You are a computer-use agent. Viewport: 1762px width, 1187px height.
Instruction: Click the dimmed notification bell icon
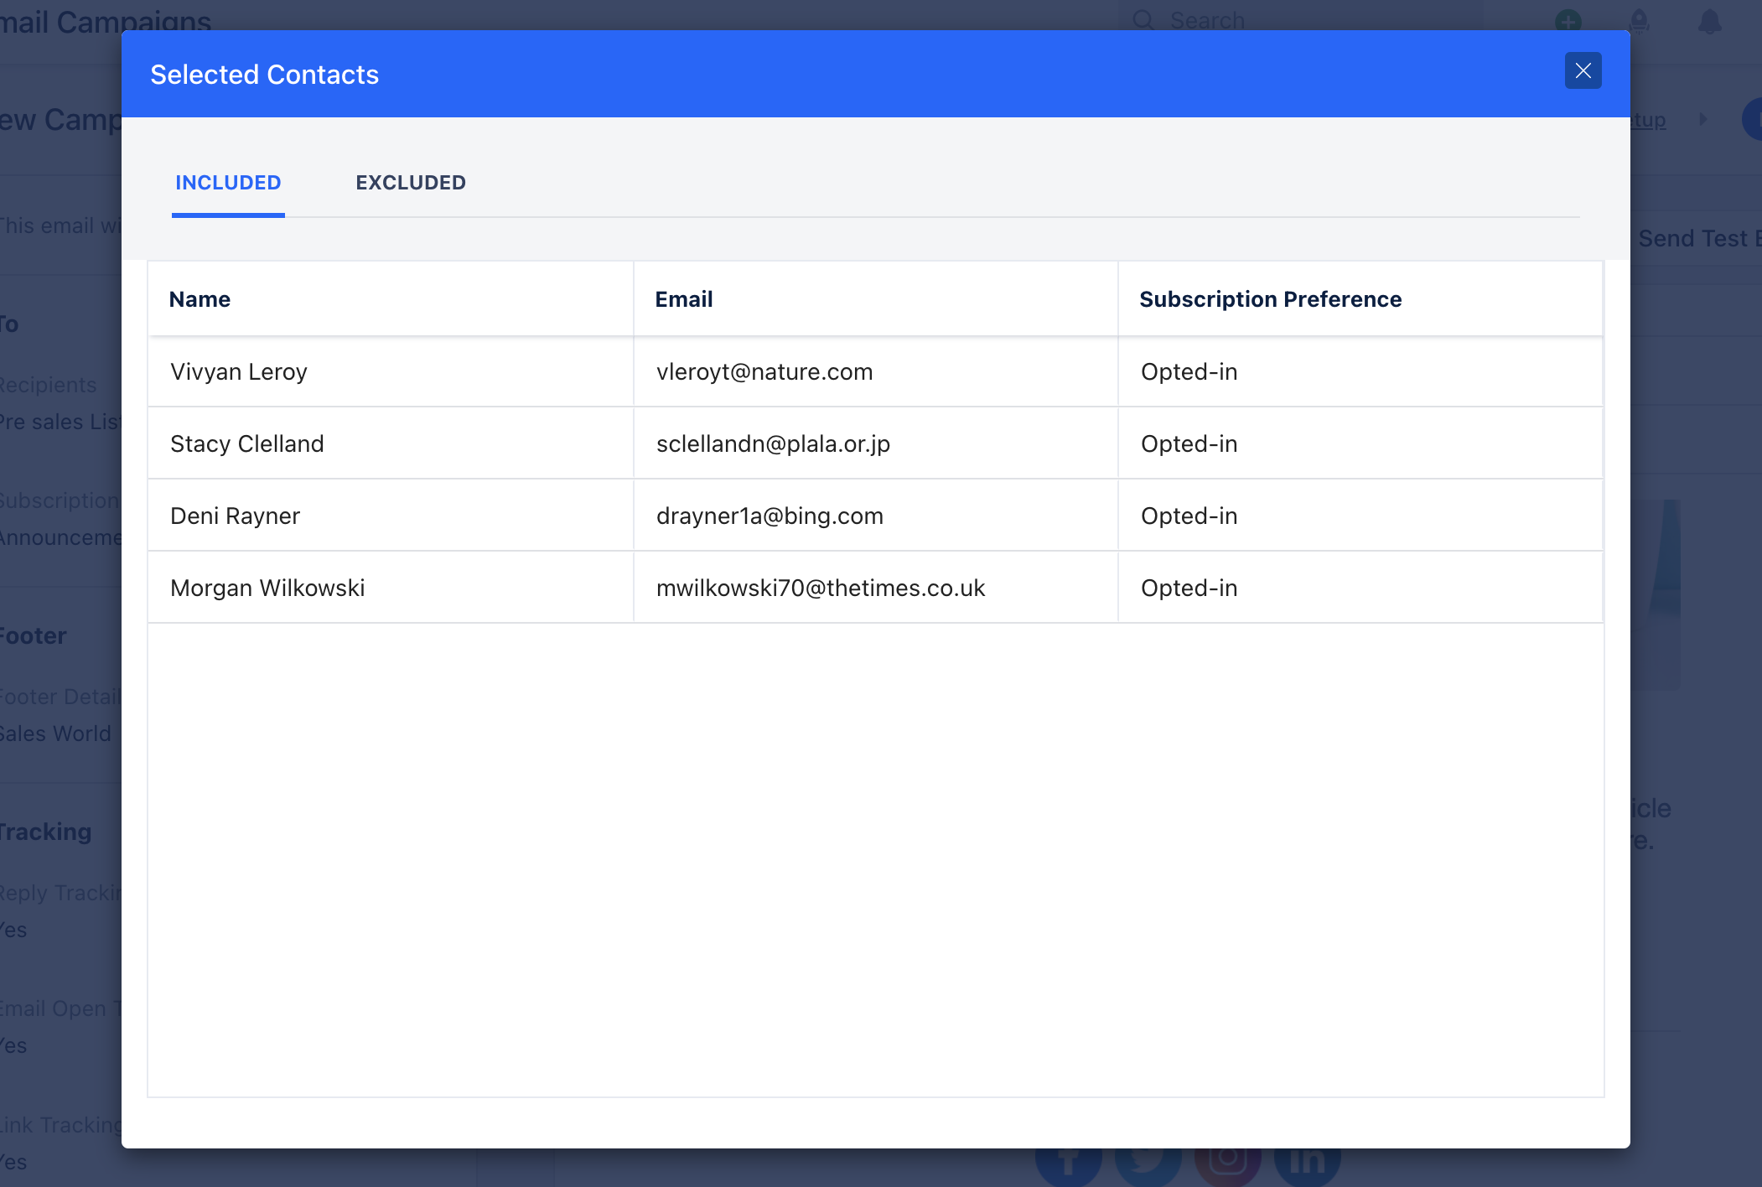click(1709, 21)
